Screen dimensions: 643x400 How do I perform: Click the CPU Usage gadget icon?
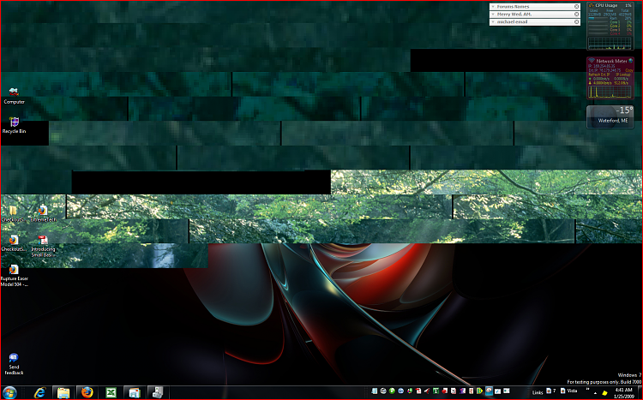592,5
